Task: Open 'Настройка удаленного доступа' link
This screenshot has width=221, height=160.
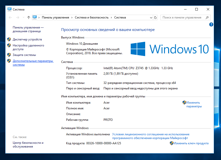Action: (x=28, y=47)
